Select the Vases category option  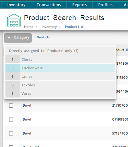[x=60, y=94]
